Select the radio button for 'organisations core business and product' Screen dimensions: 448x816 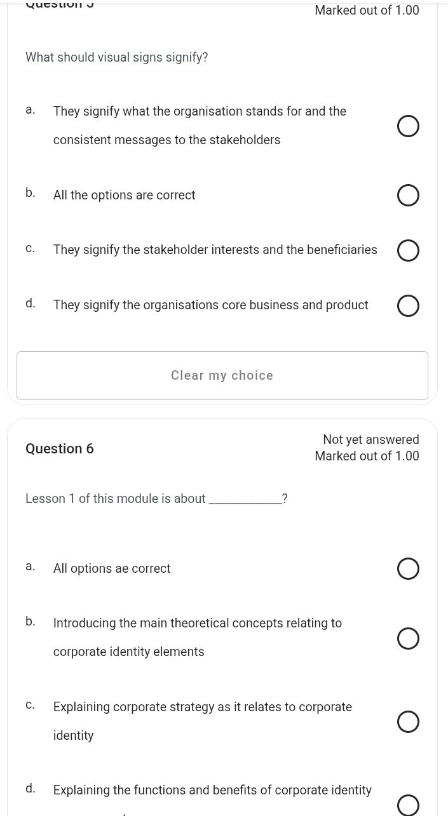(408, 306)
